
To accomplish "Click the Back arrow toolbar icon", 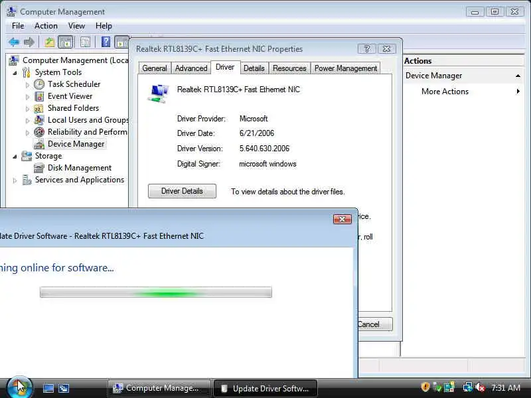I will [x=14, y=42].
